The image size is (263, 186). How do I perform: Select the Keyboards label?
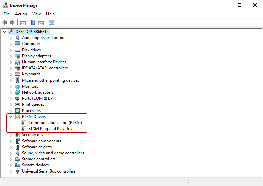(x=31, y=74)
